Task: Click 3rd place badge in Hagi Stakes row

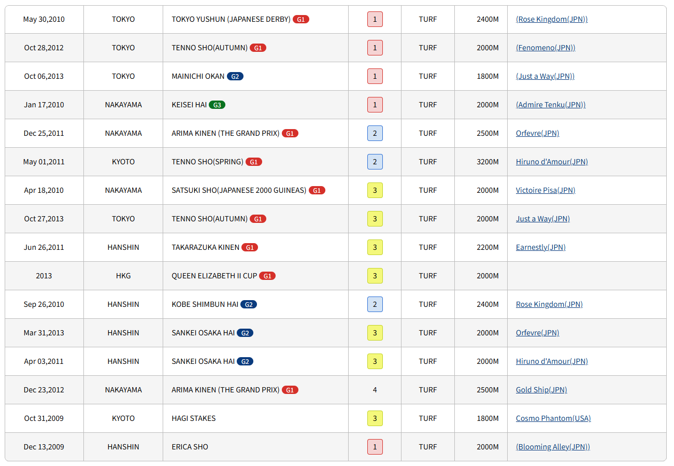Action: pos(375,418)
